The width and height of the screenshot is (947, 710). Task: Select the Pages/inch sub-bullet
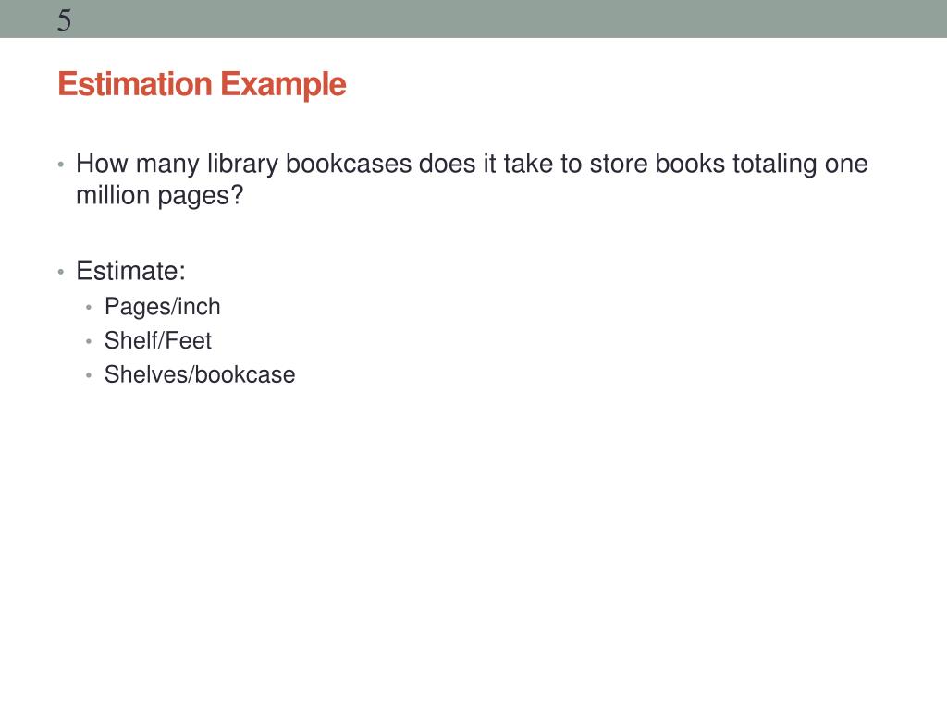(x=163, y=307)
